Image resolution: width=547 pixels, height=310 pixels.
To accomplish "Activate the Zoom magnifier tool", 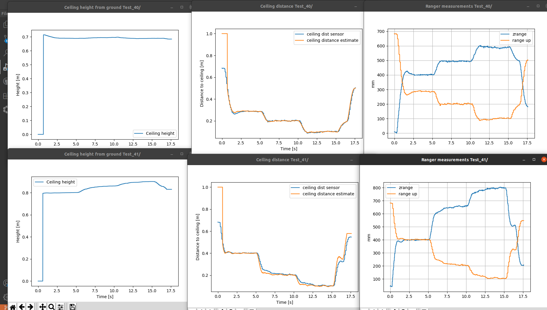I will pyautogui.click(x=52, y=307).
